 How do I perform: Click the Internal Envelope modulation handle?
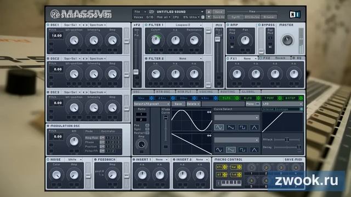[x=301, y=109]
